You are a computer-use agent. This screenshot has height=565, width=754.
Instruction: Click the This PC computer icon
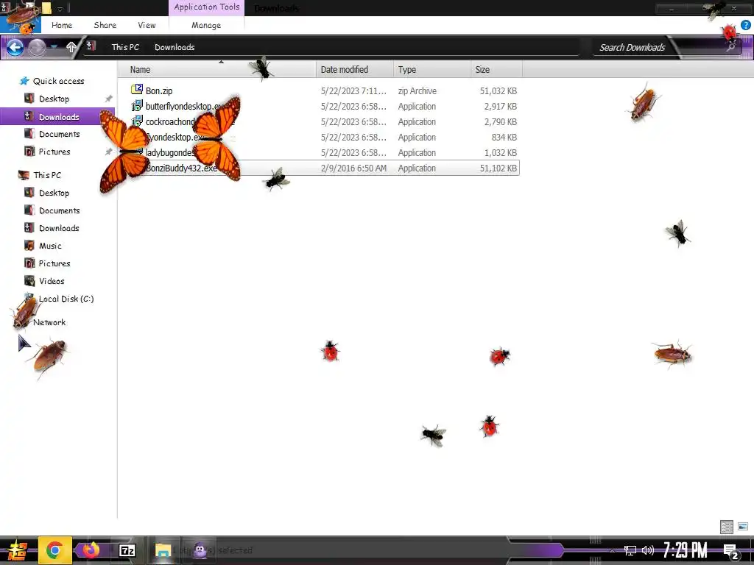pyautogui.click(x=24, y=175)
